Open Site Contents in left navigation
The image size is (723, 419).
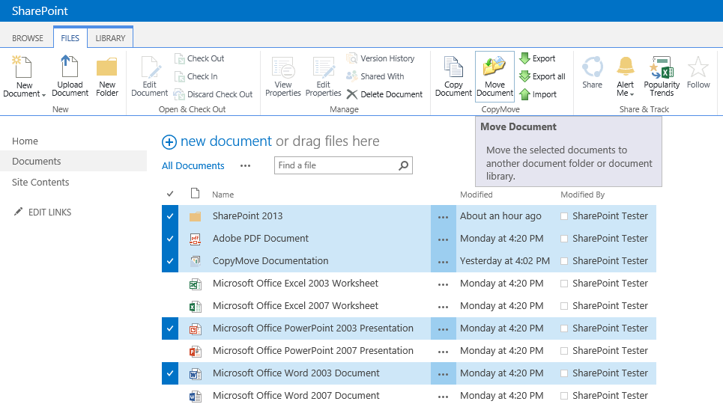click(40, 183)
